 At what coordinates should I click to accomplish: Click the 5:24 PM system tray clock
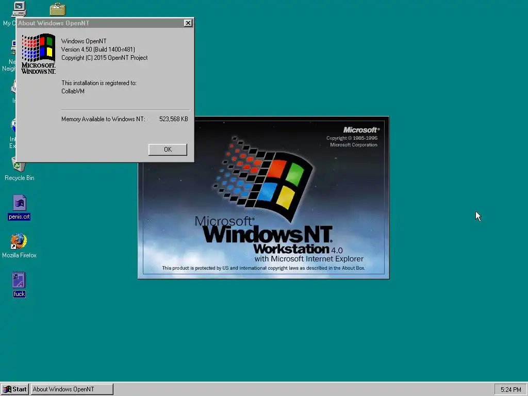[x=510, y=390]
